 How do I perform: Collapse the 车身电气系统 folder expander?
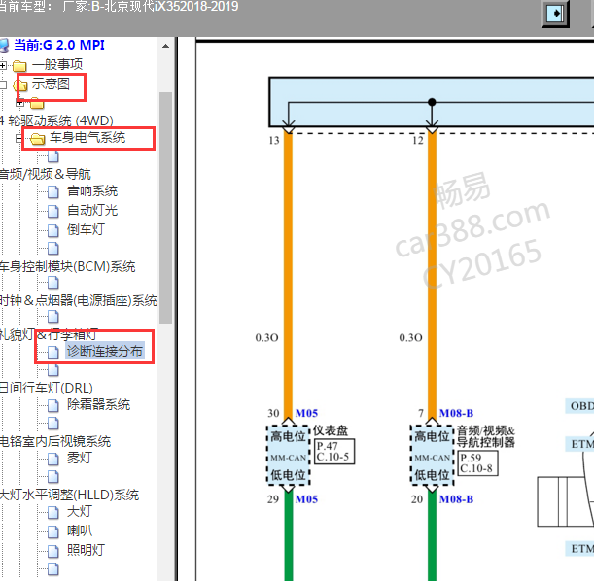pos(18,139)
